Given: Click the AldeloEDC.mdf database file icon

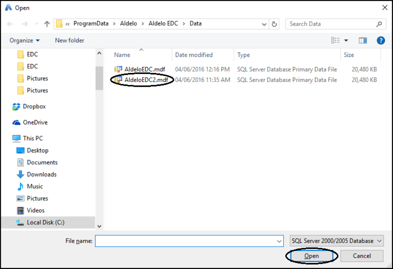Looking at the screenshot, I should point(118,69).
